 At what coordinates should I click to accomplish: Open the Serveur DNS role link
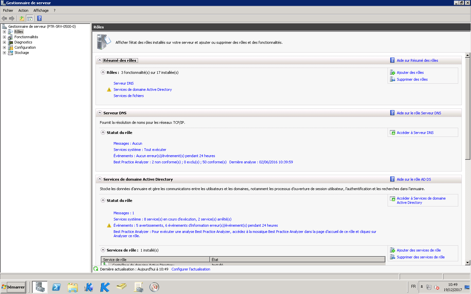(124, 83)
